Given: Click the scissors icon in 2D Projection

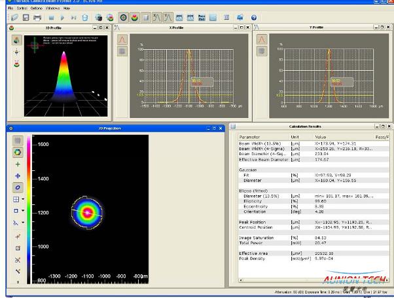Looking at the screenshot, I should point(18,260).
